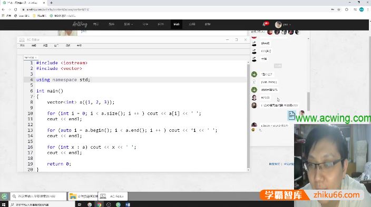Viewport: 371px width, 207px height.
Task: Open the fourth menu in AC Editor menu bar
Action: pos(56,46)
